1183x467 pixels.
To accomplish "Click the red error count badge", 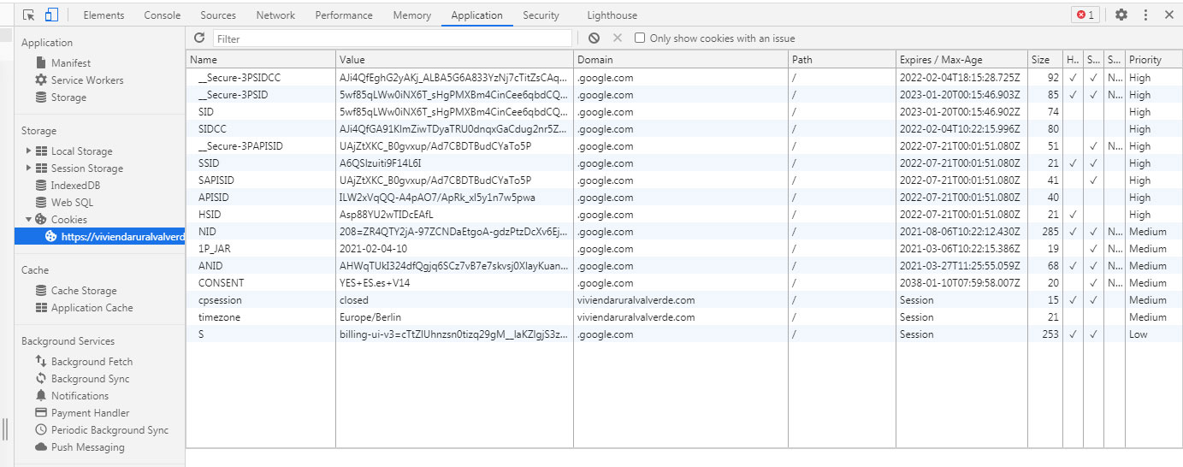I will point(1085,15).
